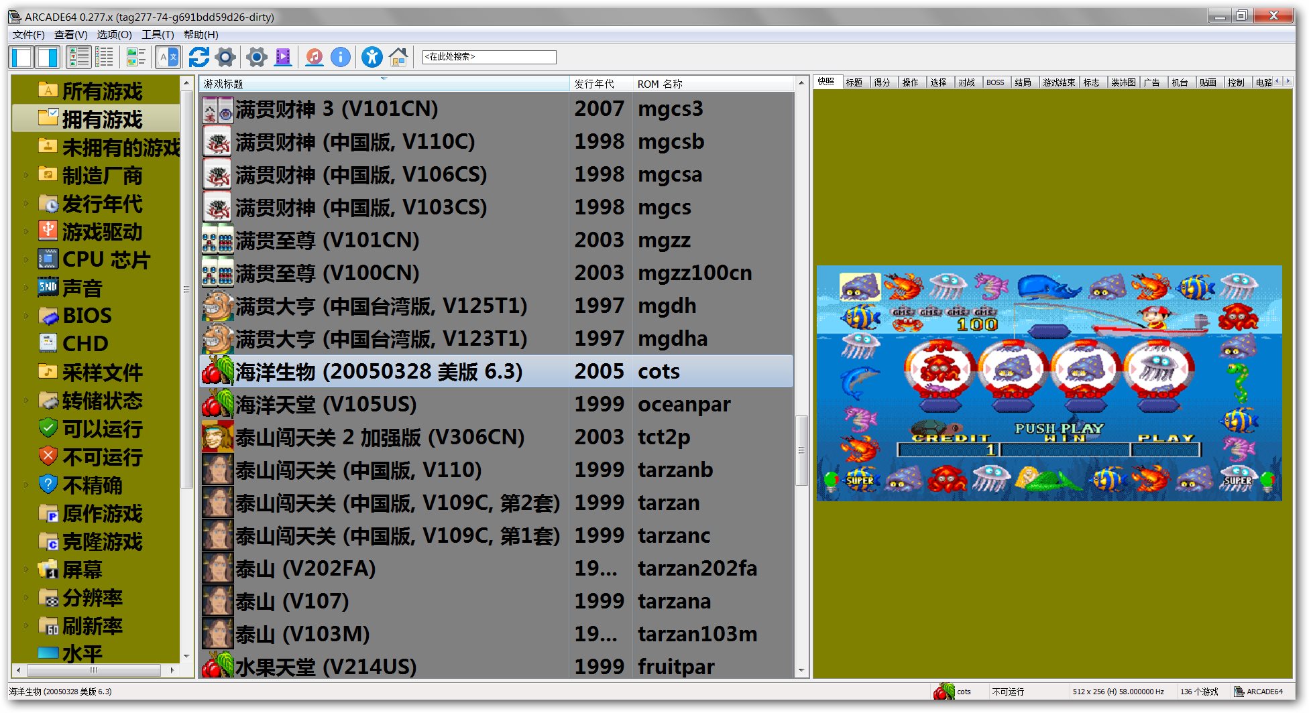Click the cots icon in status bar
This screenshot has width=1309, height=713.
click(944, 691)
